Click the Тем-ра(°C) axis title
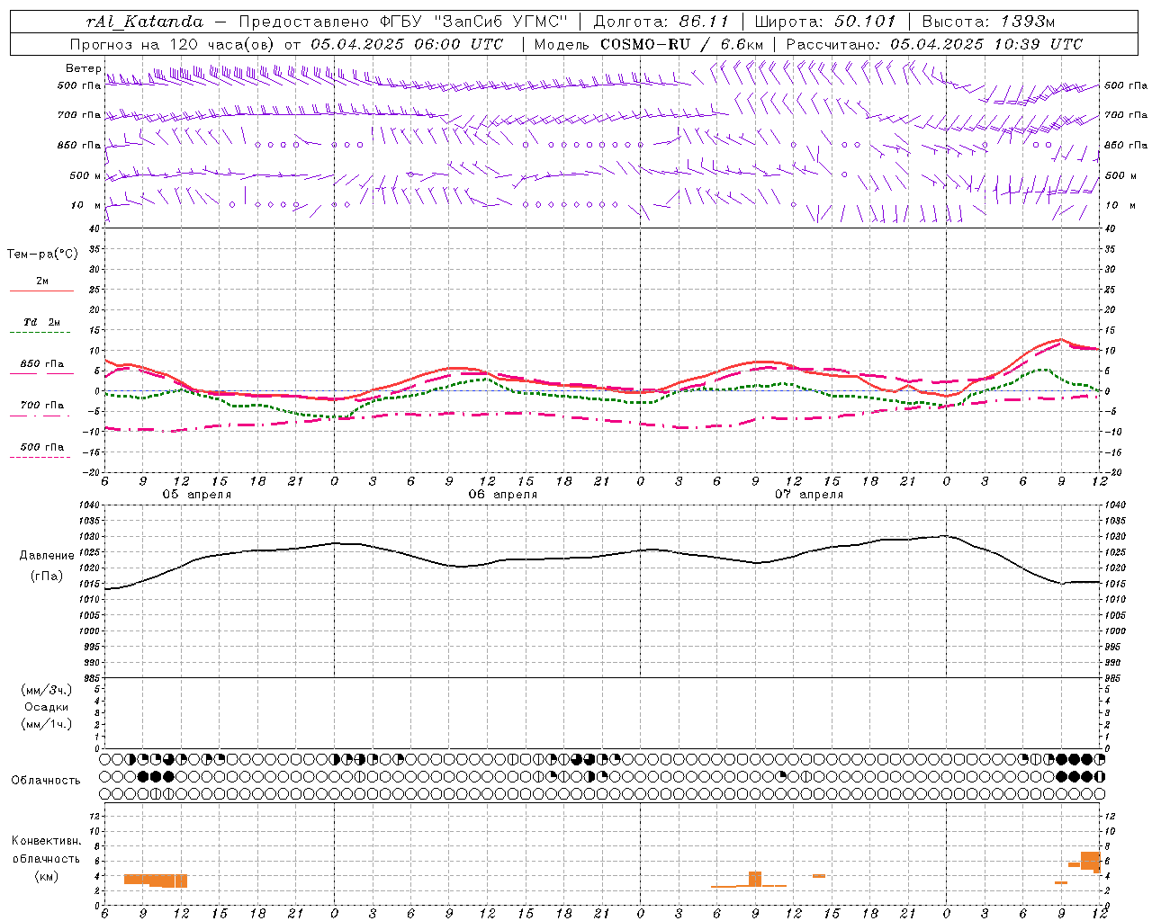Image resolution: width=1152 pixels, height=921 pixels. click(x=42, y=255)
